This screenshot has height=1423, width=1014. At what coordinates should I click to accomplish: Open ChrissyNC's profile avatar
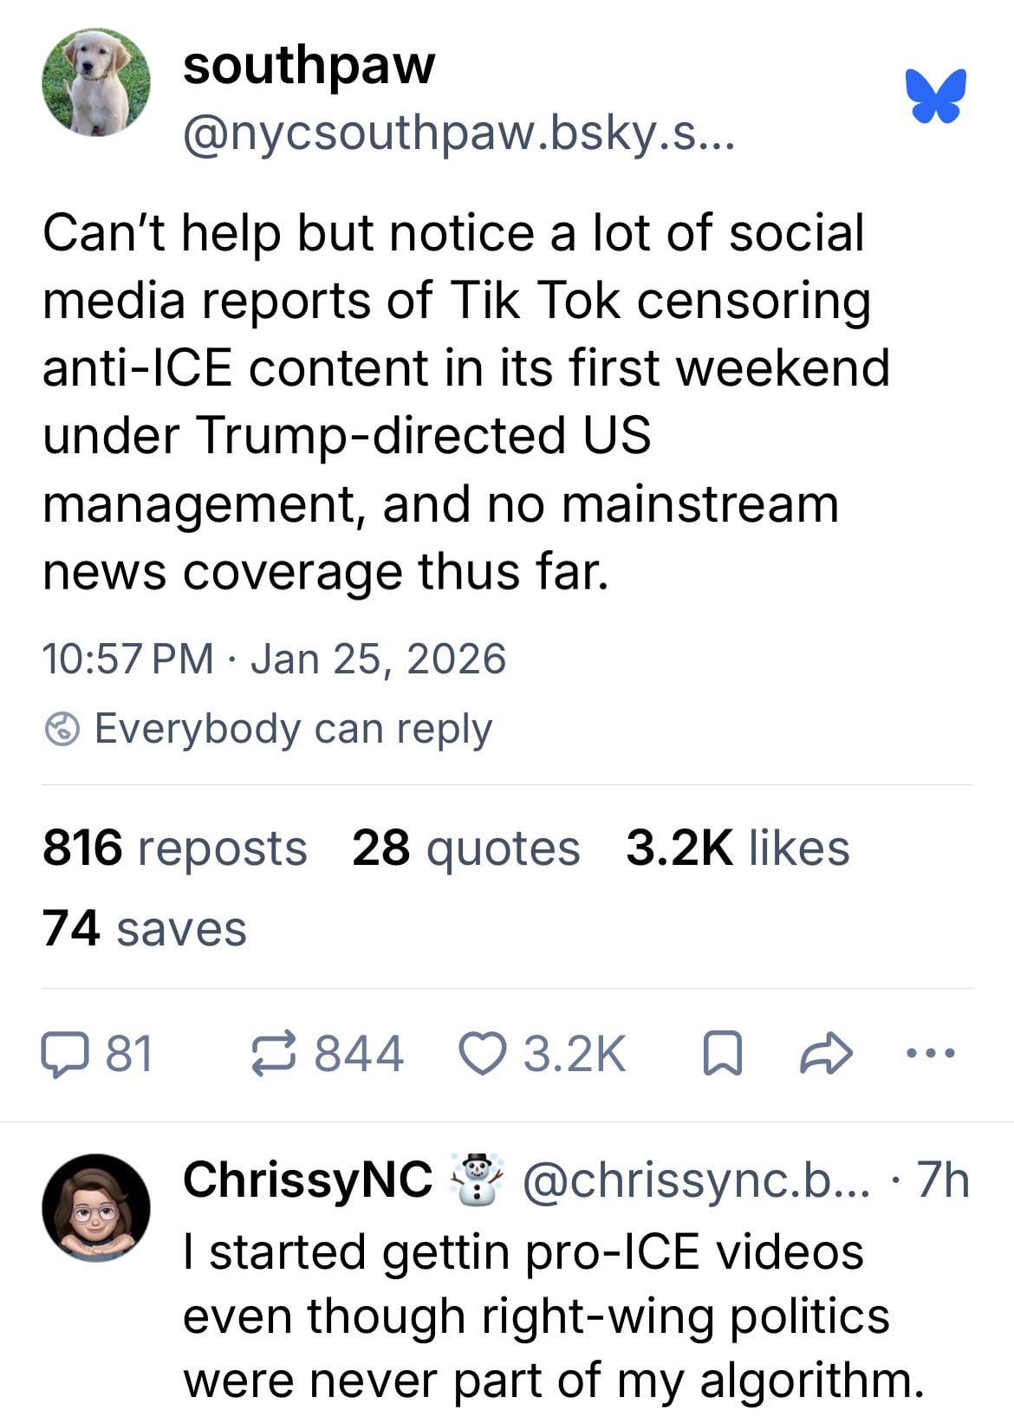tap(95, 1207)
